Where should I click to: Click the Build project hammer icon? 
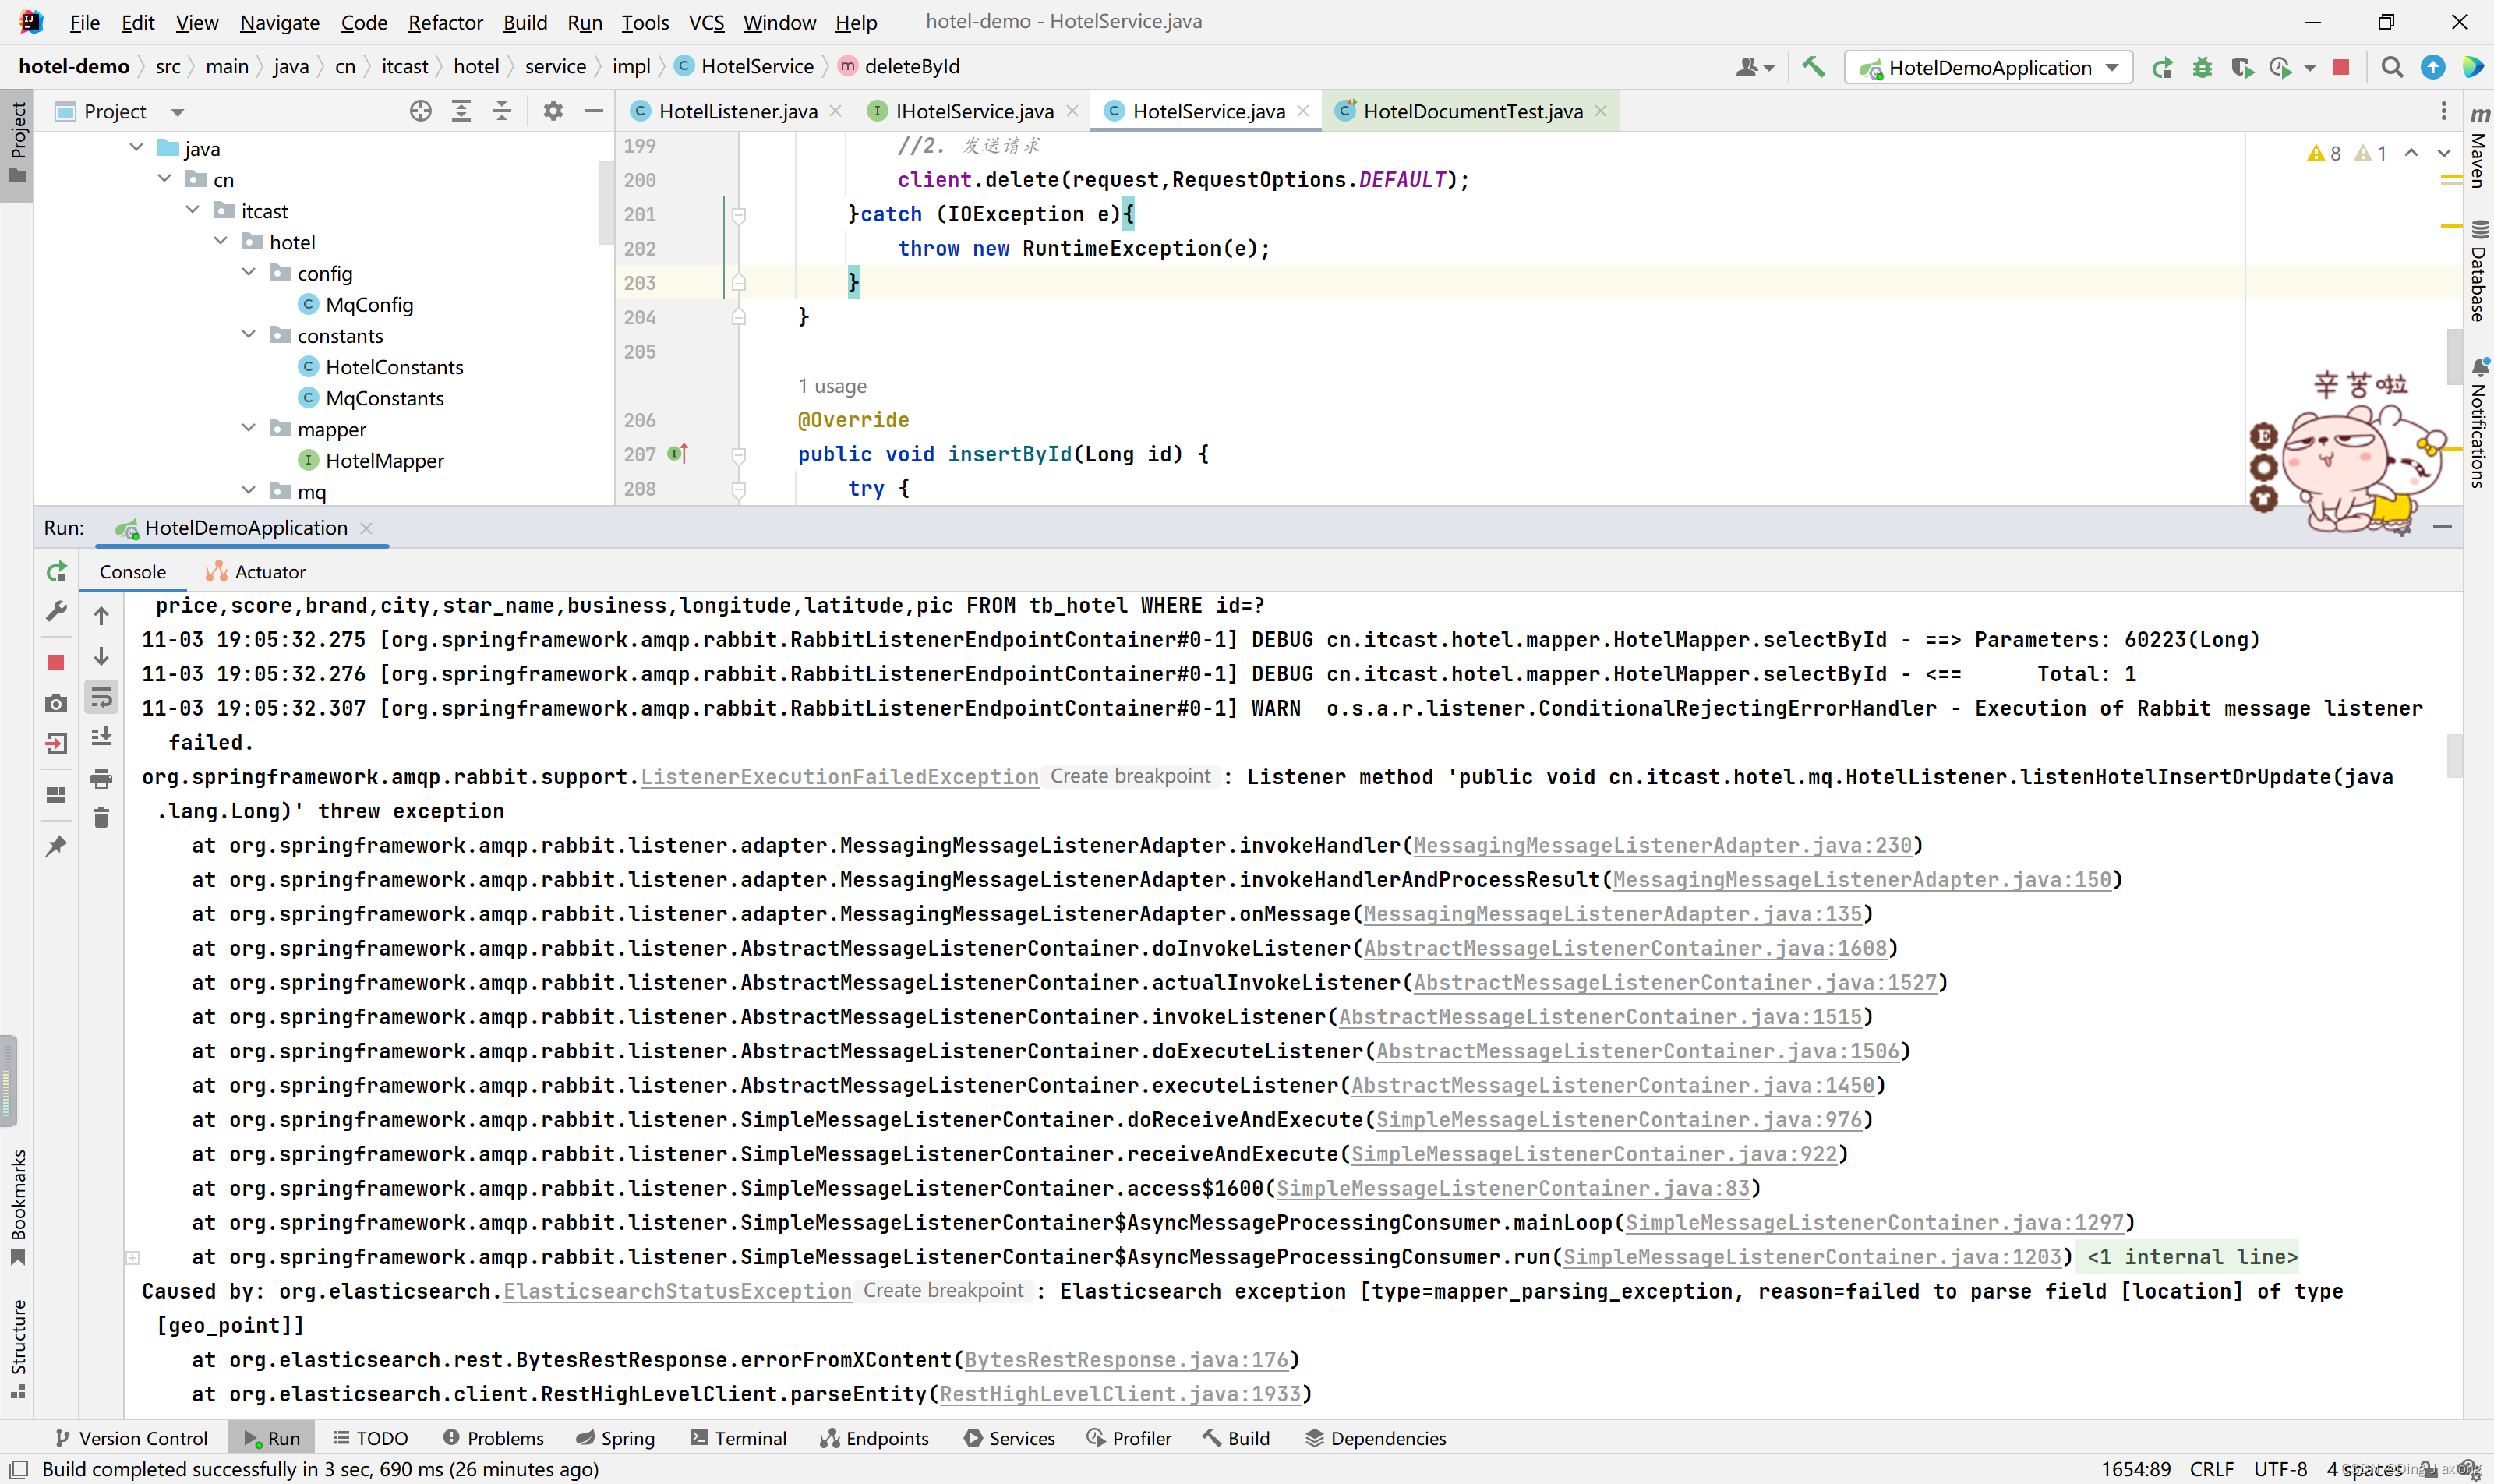(1813, 67)
